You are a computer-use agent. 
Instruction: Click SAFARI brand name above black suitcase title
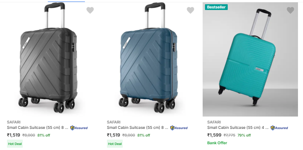[14, 122]
